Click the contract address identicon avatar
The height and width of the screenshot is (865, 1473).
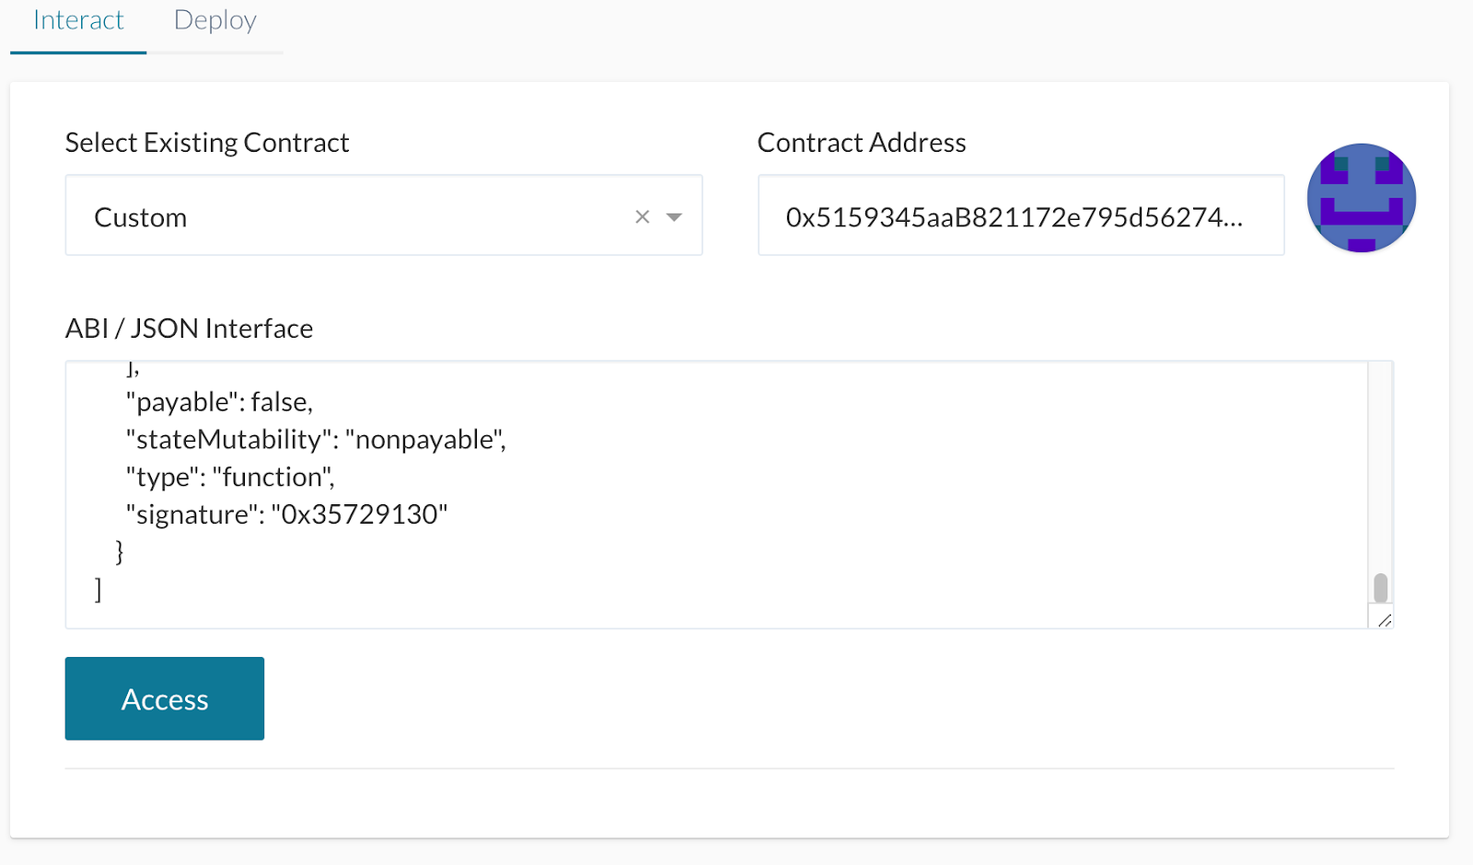tap(1361, 198)
